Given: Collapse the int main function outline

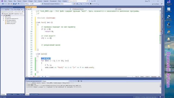Looking at the screenshot, I should (x=36, y=54).
